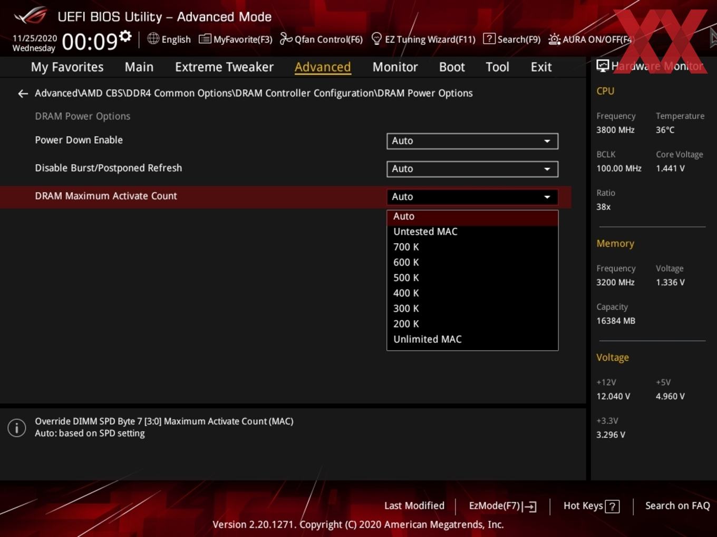Select Disable Burst/Postponed Refresh label
This screenshot has height=537, width=717.
pos(109,168)
